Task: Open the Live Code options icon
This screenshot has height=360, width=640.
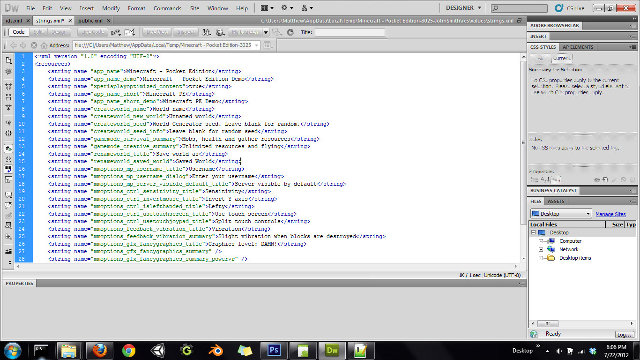Action: tap(116, 32)
